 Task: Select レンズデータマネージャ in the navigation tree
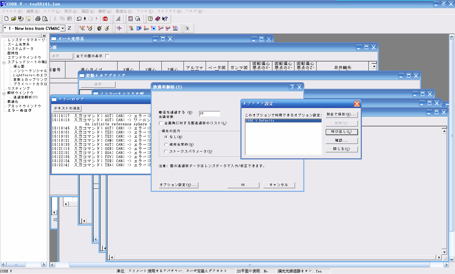pos(27,40)
